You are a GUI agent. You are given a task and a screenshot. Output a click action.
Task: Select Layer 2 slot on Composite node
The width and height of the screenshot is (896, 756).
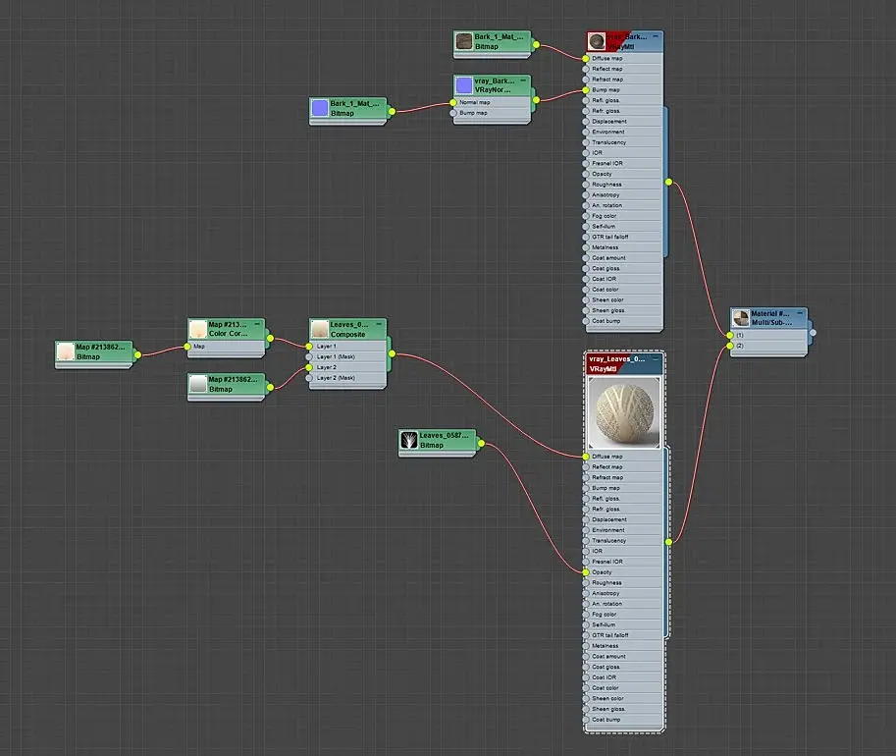(x=348, y=367)
